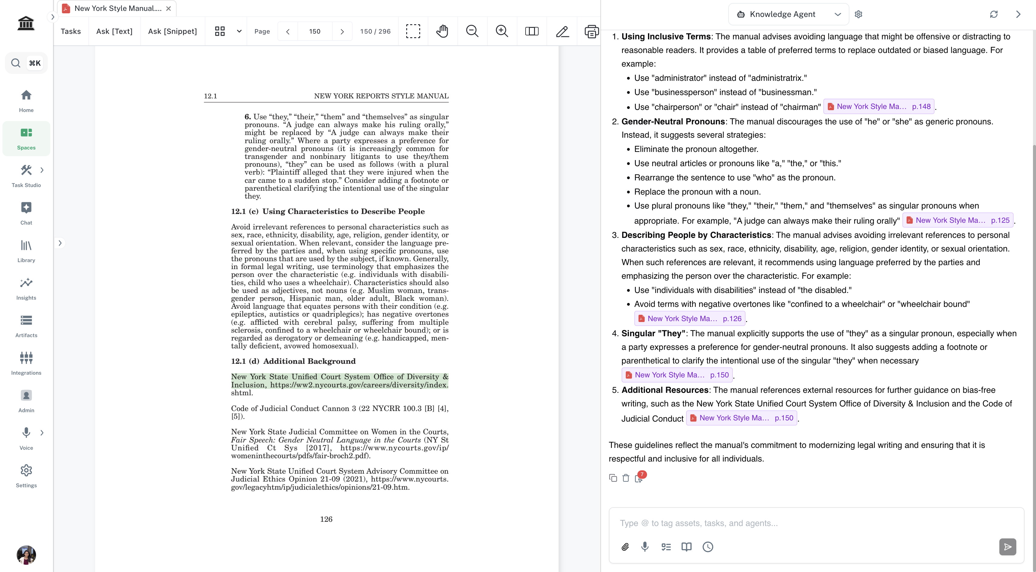Open Library in the sidebar
This screenshot has width=1036, height=572.
26,251
